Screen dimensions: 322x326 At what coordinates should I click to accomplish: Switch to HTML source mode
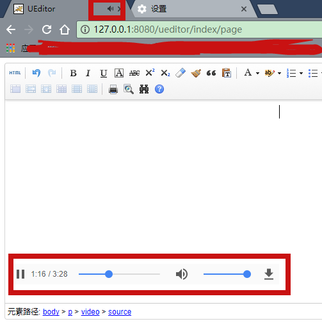coord(15,73)
